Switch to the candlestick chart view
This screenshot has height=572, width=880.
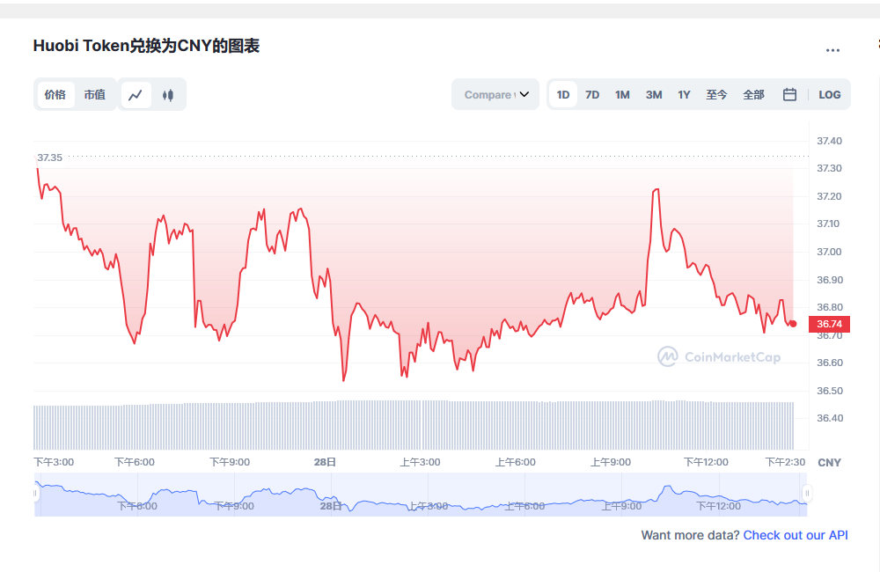click(168, 95)
